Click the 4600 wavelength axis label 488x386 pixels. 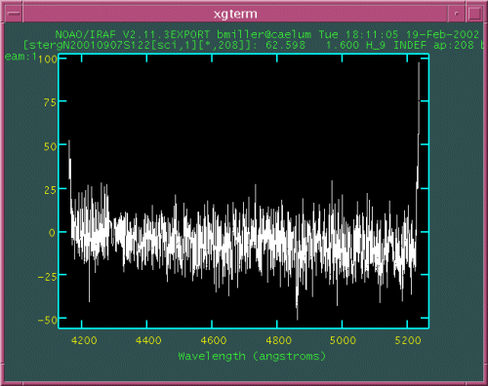(214, 340)
